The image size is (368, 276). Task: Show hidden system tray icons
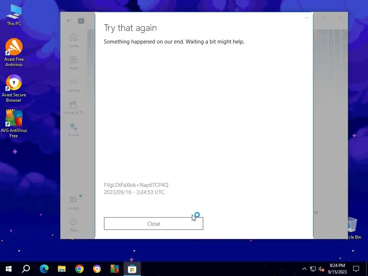[304, 269]
